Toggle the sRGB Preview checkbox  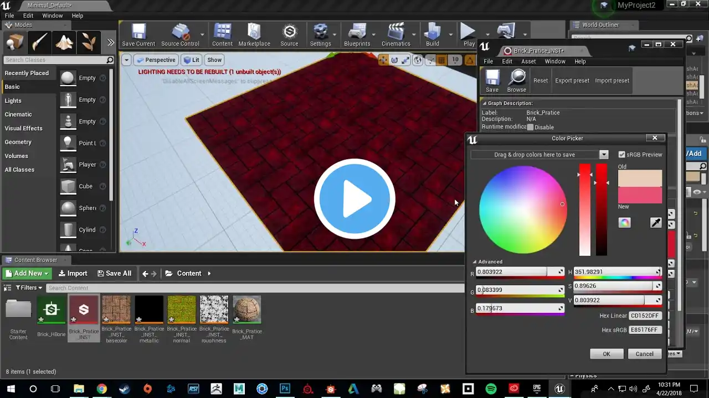621,155
